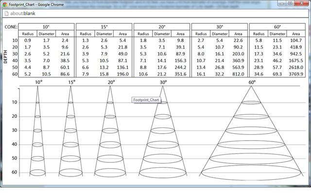This screenshot has height=193, width=311.
Task: Click the area value 812.0
Action: click(x=238, y=74)
